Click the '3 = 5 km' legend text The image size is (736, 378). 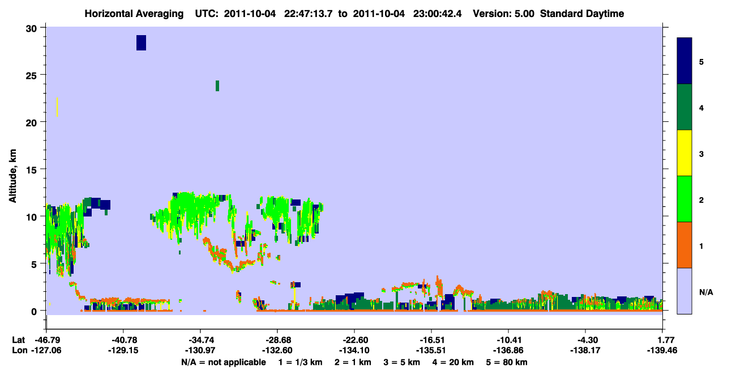(402, 362)
